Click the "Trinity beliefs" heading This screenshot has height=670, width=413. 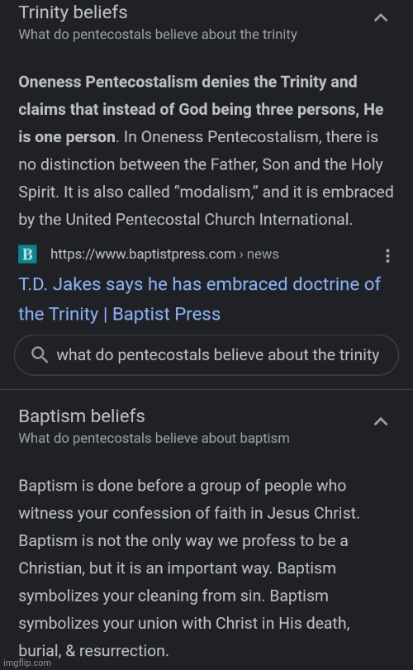[x=73, y=12]
